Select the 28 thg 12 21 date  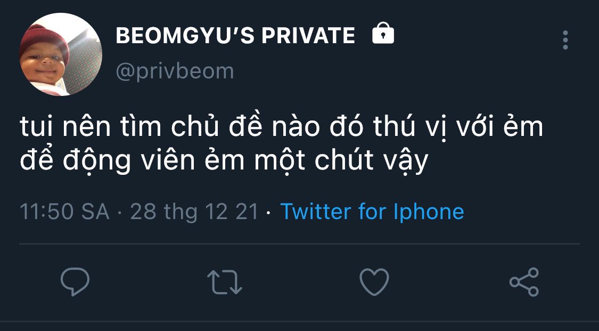(194, 212)
